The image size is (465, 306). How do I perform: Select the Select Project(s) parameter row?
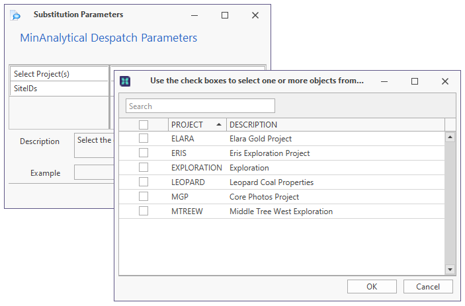[x=60, y=74]
